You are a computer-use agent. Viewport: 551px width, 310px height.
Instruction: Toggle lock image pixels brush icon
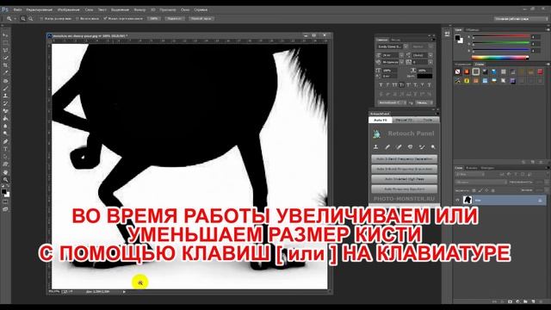pos(480,190)
